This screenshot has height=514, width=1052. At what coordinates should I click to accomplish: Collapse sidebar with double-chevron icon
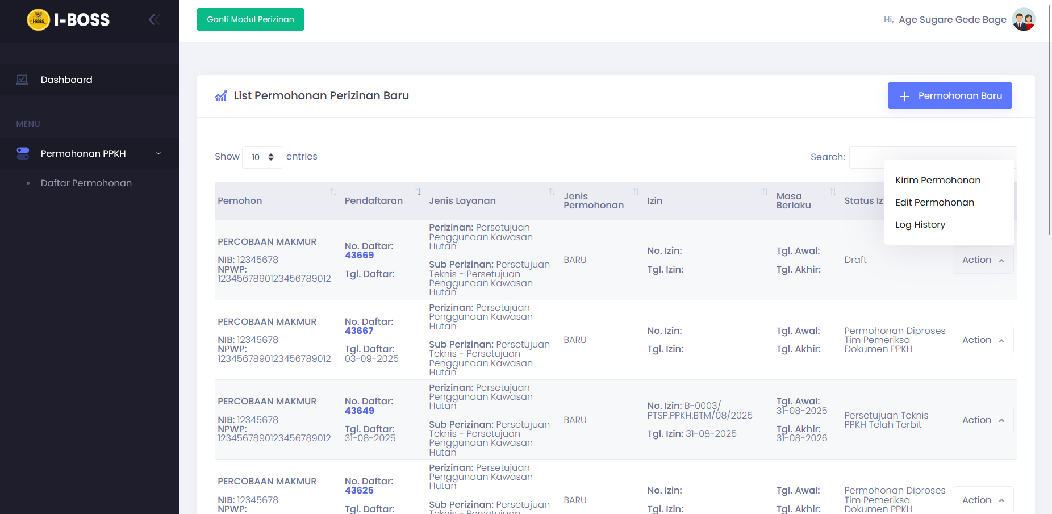[x=154, y=20]
